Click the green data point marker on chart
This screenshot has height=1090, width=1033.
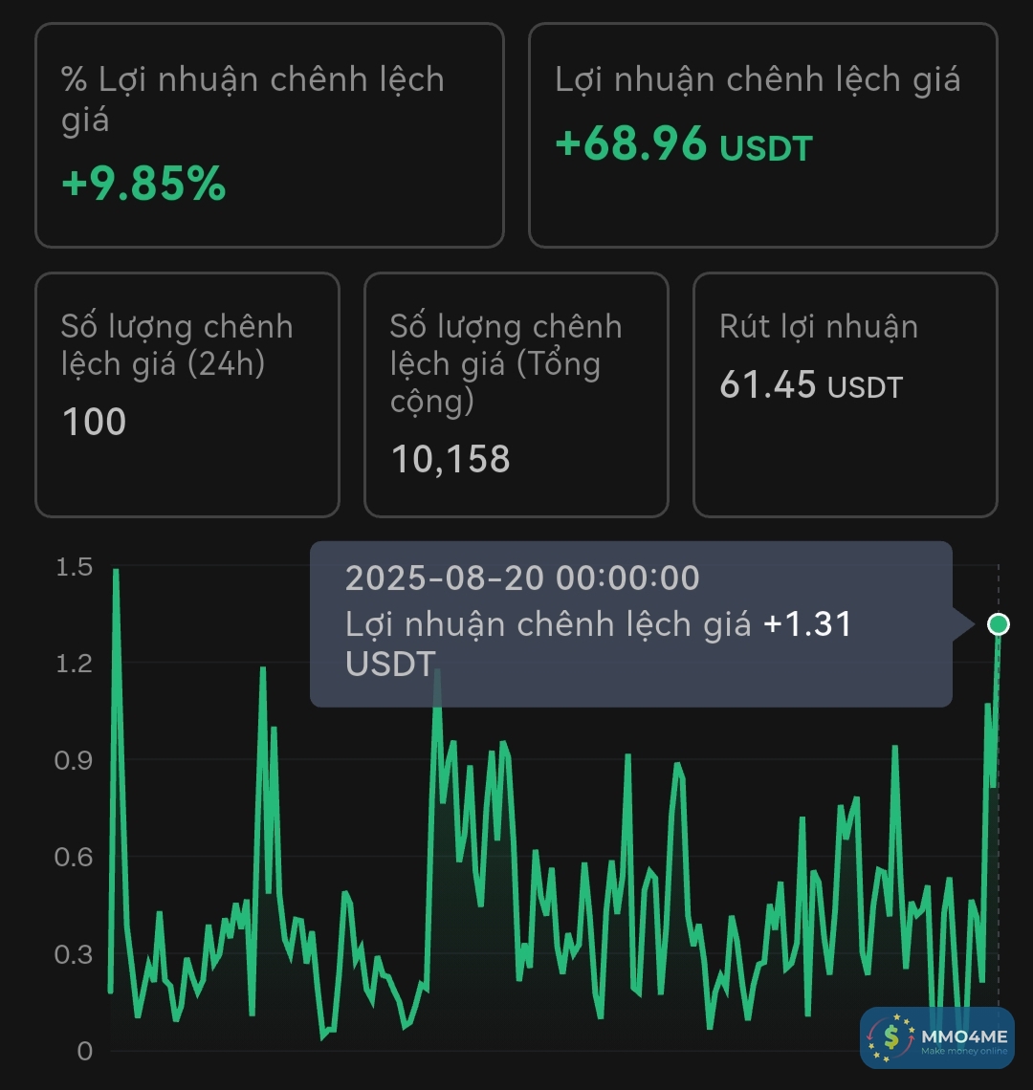pos(998,624)
